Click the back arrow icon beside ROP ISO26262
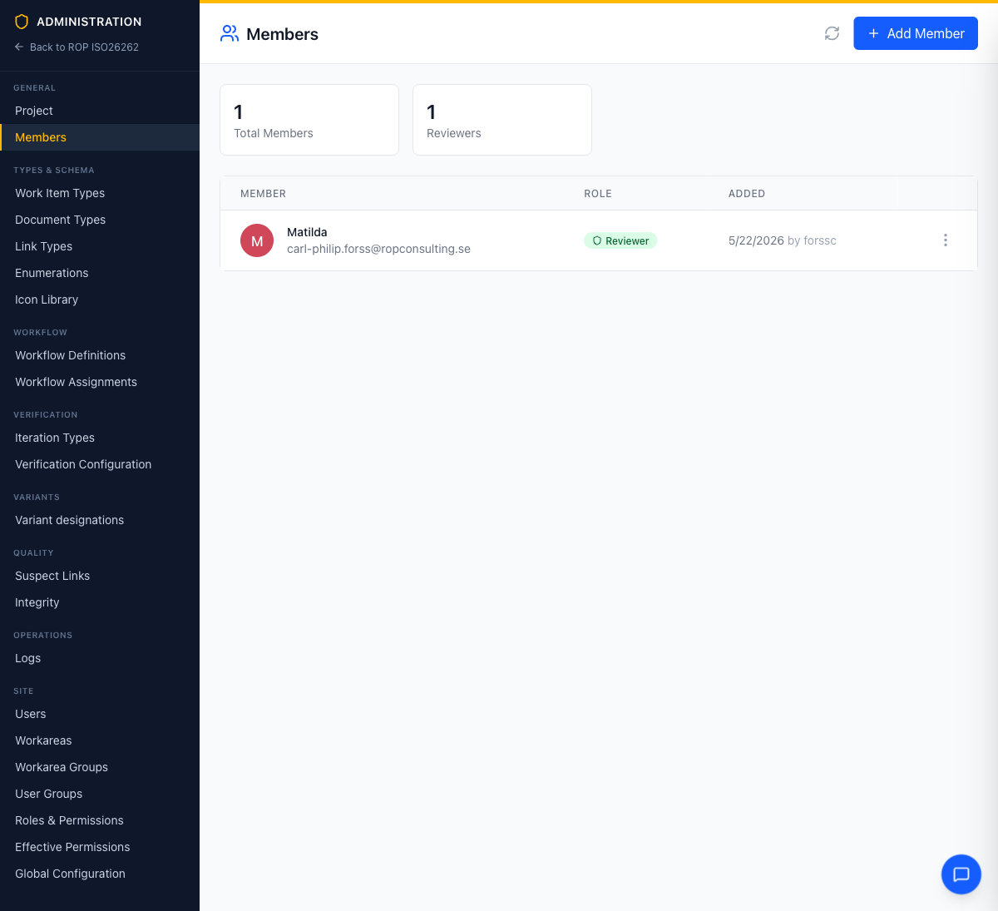This screenshot has height=911, width=998. click(x=19, y=47)
